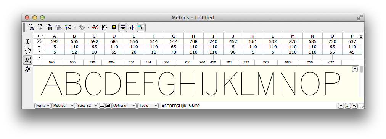Select column header H in metrics table

[193, 36]
